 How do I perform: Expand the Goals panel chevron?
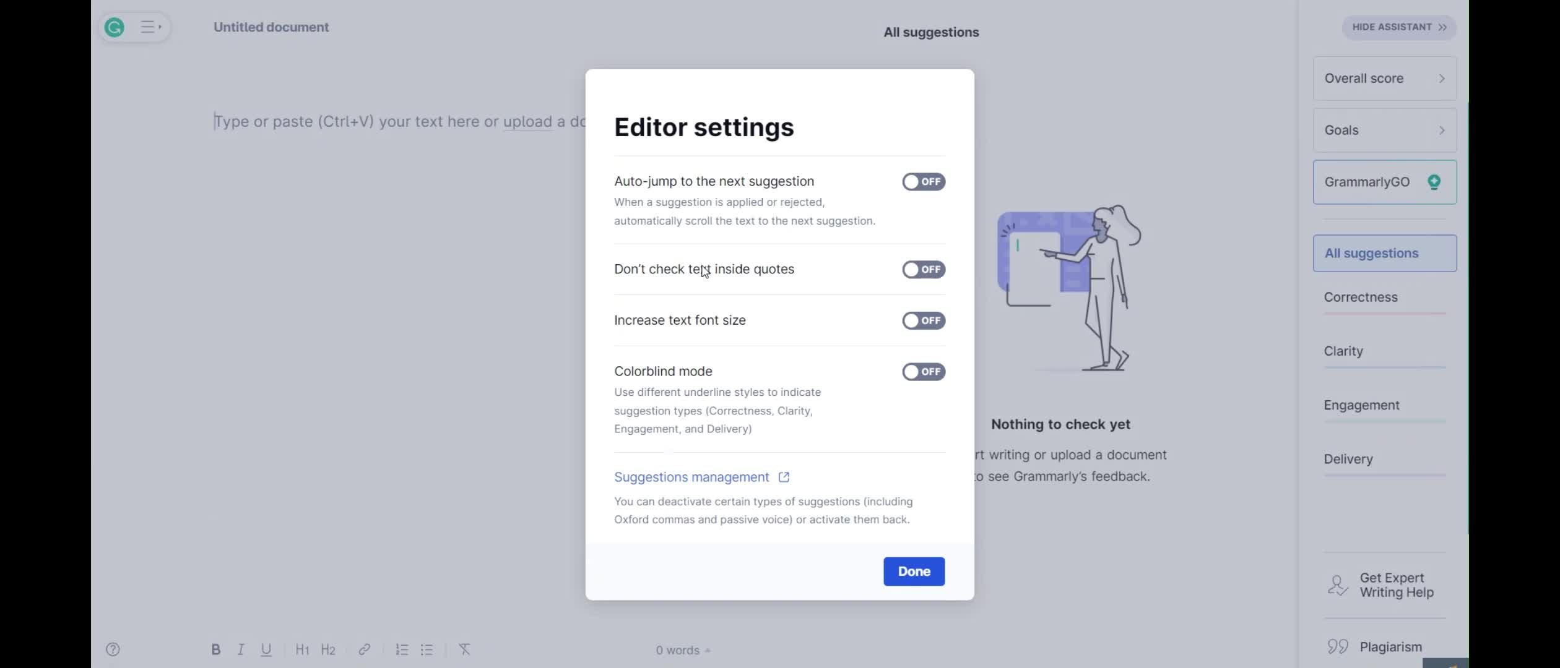coord(1442,131)
